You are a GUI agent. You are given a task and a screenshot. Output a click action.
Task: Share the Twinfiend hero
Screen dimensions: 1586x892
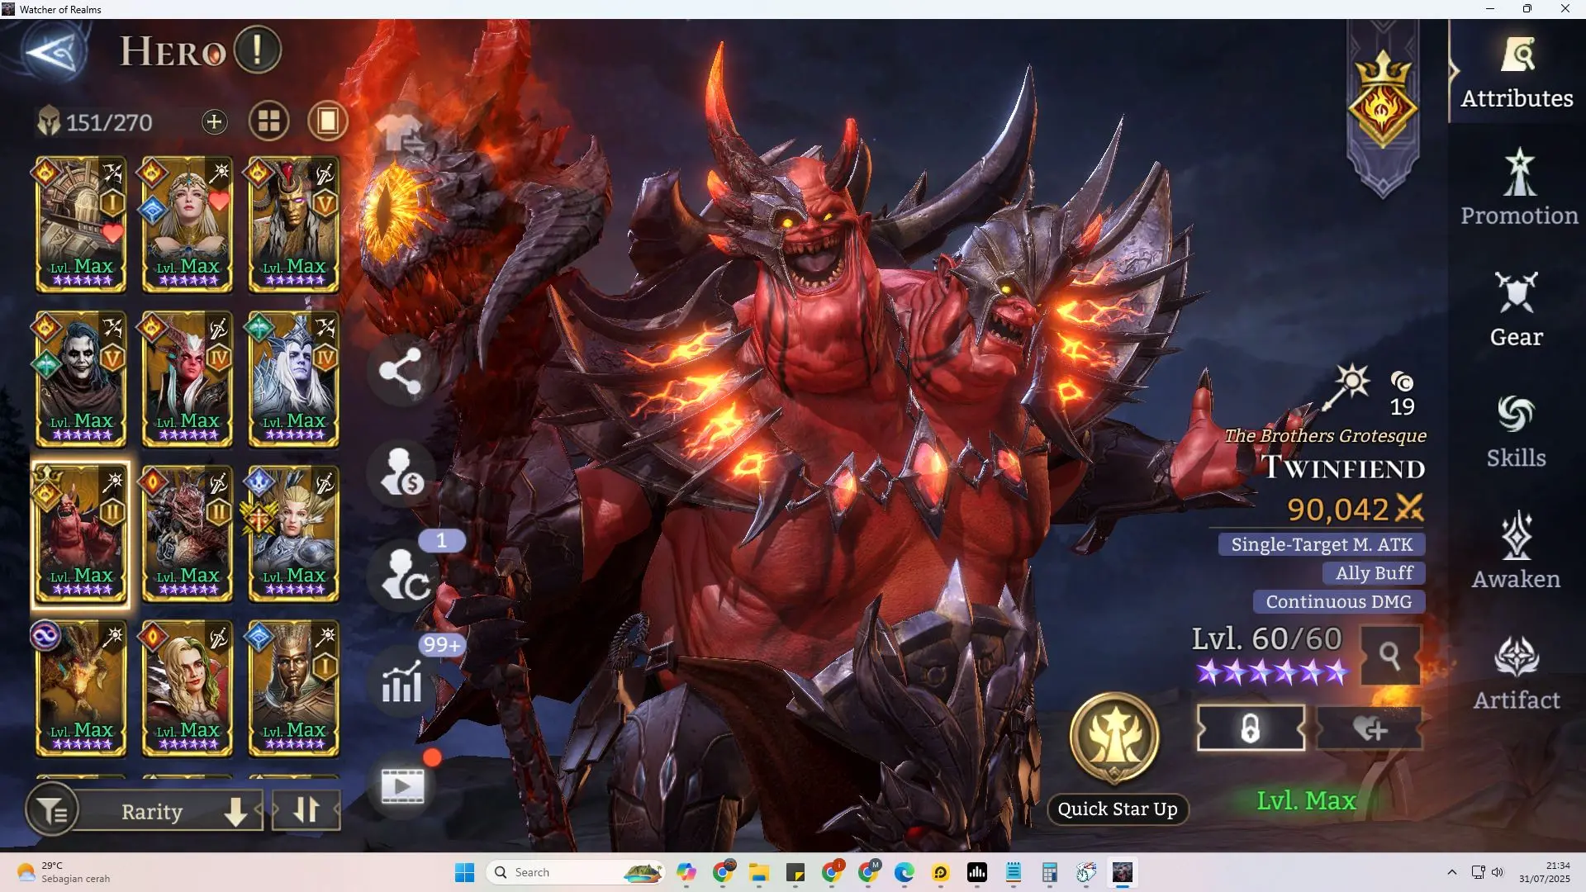pos(401,371)
